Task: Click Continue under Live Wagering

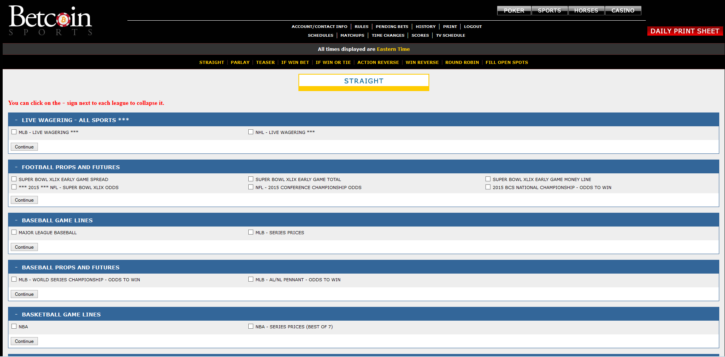Action: pos(24,147)
